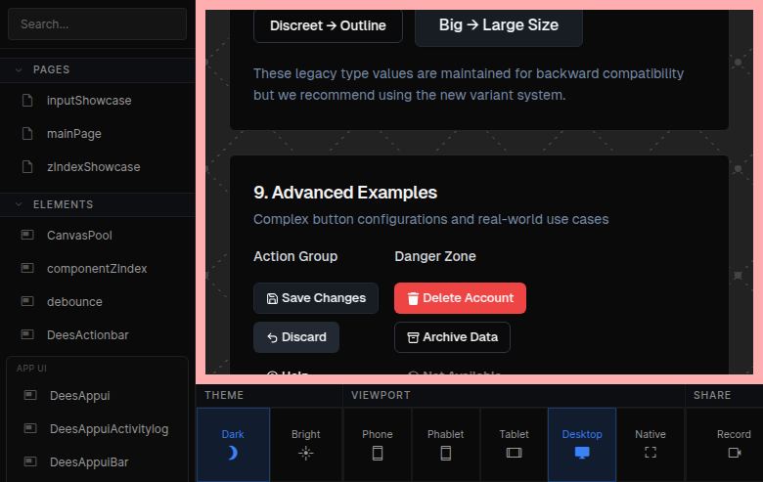Open the zIndexShowcase page
The width and height of the screenshot is (763, 482).
[93, 167]
